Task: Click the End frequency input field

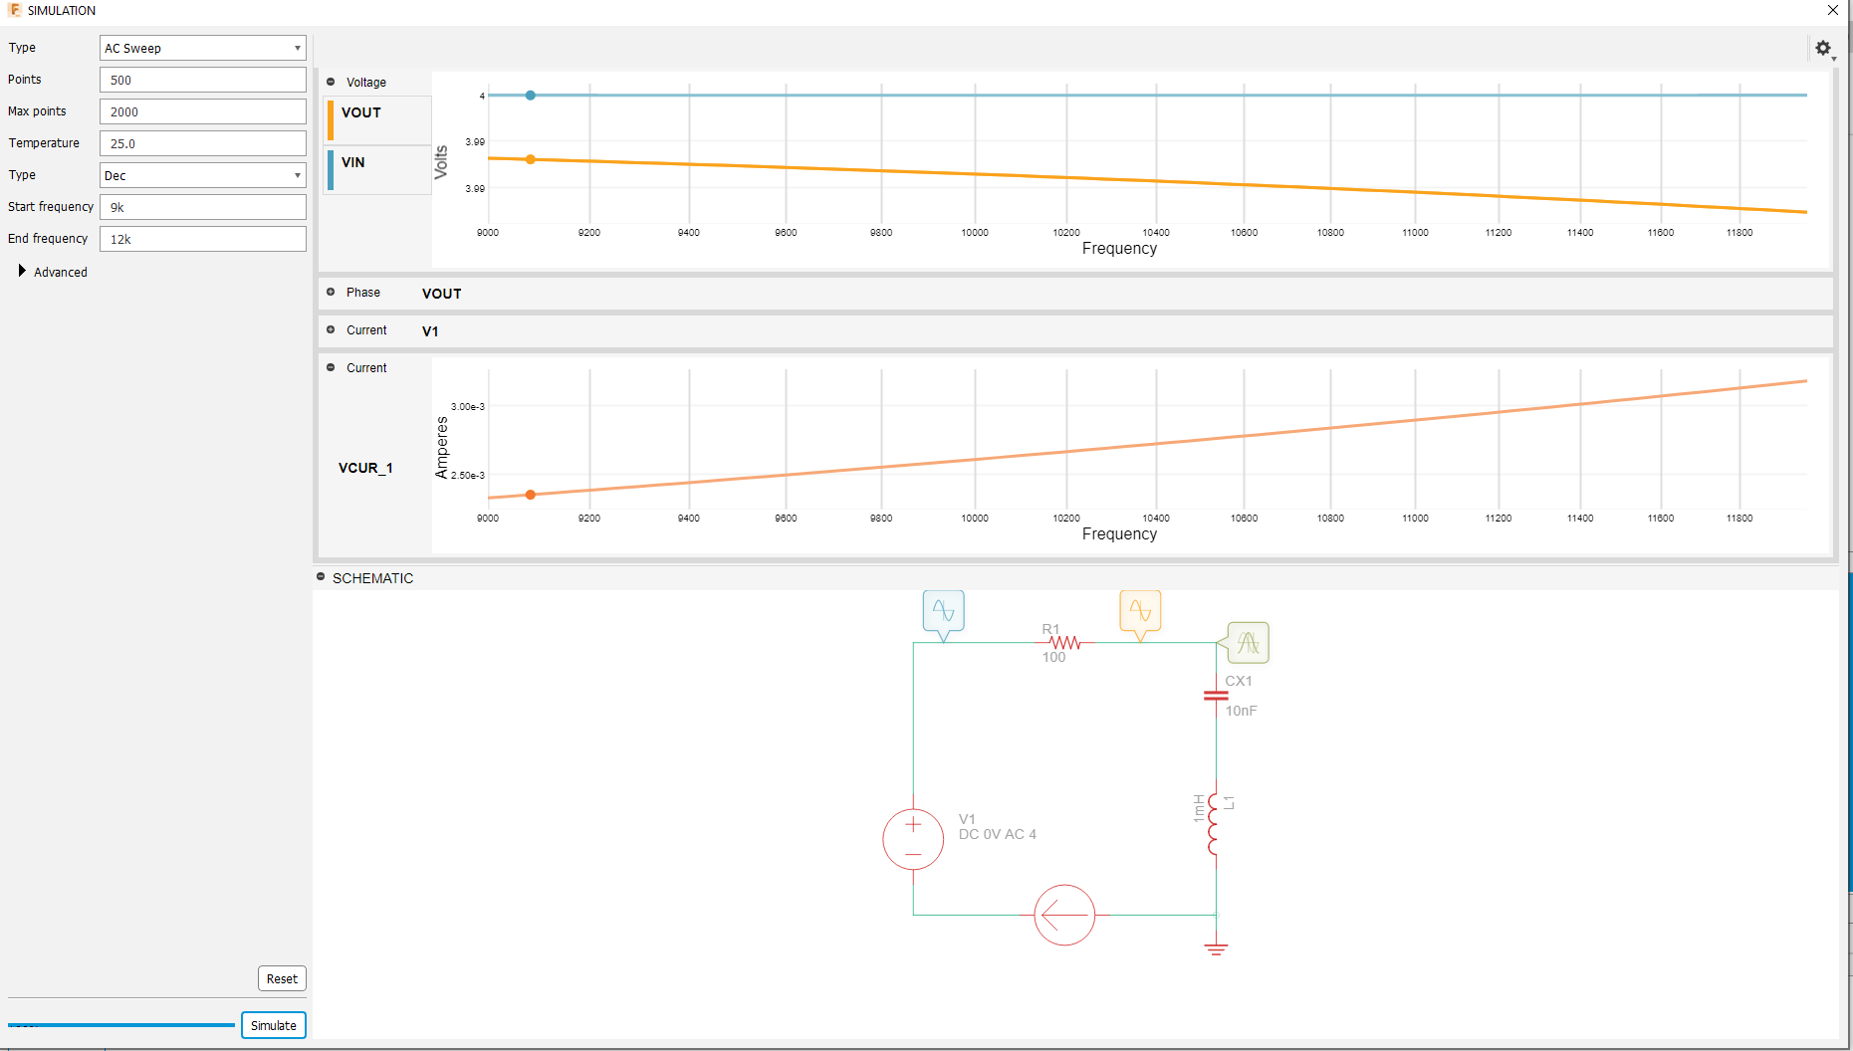Action: [202, 238]
